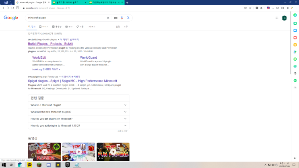Submit search with magnifier icon
The height and width of the screenshot is (168, 299).
coord(128,18)
